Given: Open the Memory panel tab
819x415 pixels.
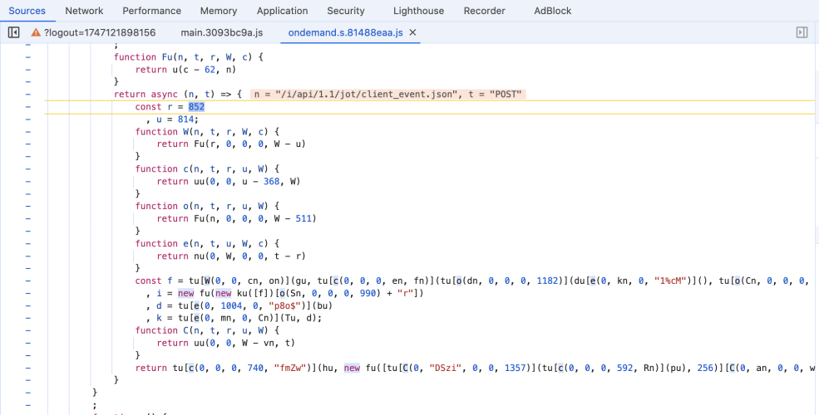Looking at the screenshot, I should coord(219,11).
